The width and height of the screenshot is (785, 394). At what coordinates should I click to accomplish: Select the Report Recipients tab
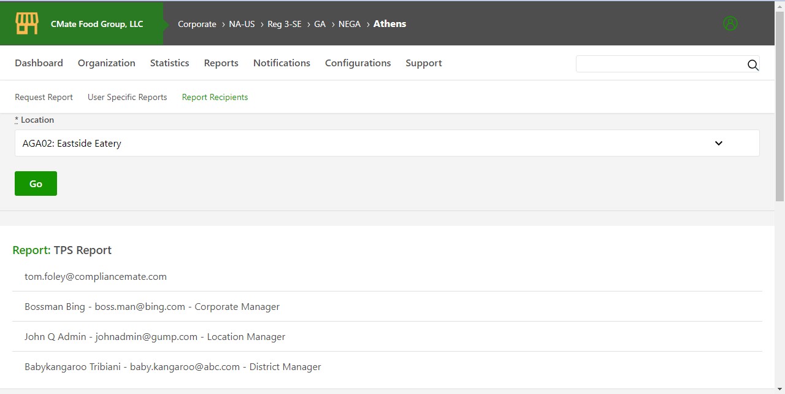click(215, 97)
